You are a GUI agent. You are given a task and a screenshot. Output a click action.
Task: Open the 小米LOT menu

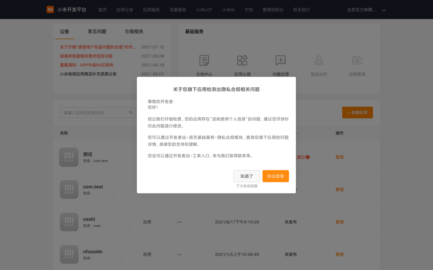coord(204,10)
